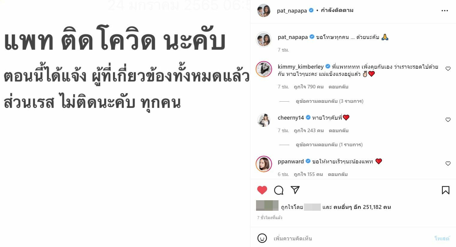Image resolution: width=456 pixels, height=247 pixels.
Task: Unlike the post with the red heart icon
Action: point(262,190)
